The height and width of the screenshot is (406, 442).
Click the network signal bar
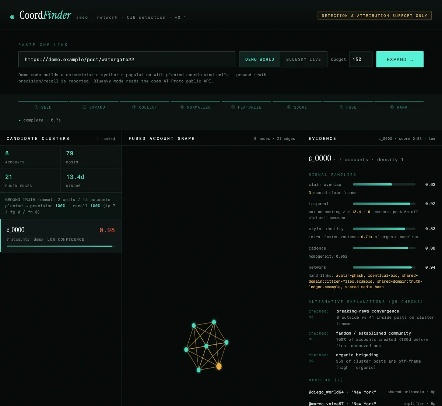[x=384, y=267]
